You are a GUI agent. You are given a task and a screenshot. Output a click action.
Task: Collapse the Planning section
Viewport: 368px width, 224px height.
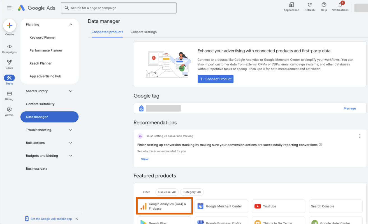71,25
